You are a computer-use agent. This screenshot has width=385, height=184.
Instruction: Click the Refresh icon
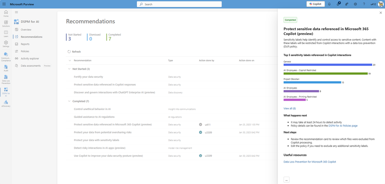pos(69,52)
